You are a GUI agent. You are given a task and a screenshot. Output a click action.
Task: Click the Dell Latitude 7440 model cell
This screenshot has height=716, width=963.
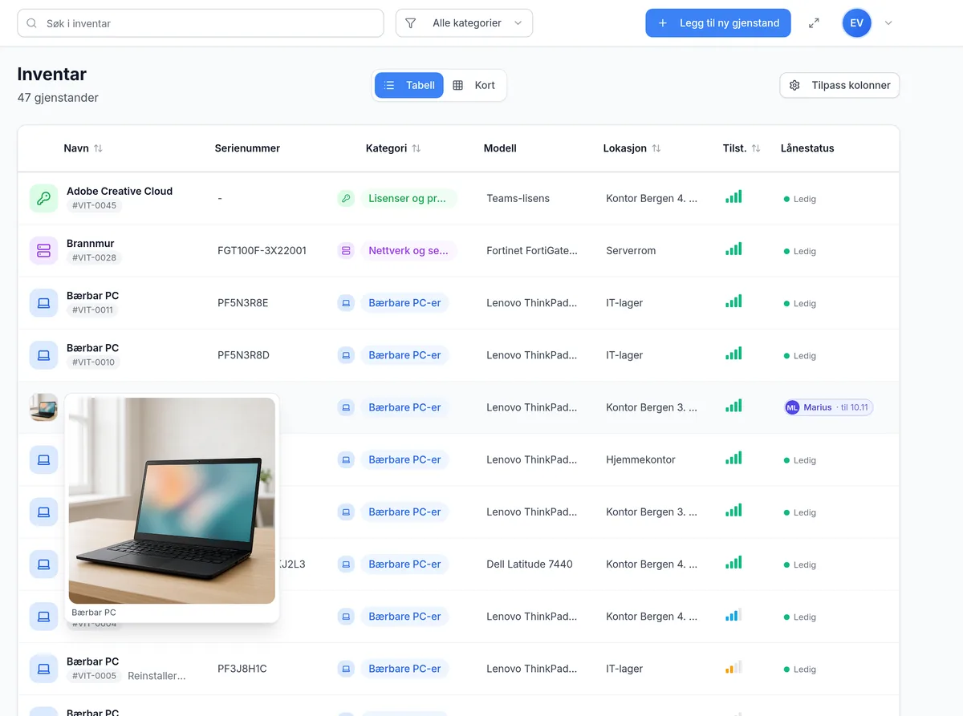click(530, 564)
